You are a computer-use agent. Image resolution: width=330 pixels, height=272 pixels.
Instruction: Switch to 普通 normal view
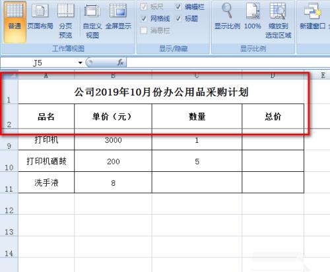tap(15, 22)
